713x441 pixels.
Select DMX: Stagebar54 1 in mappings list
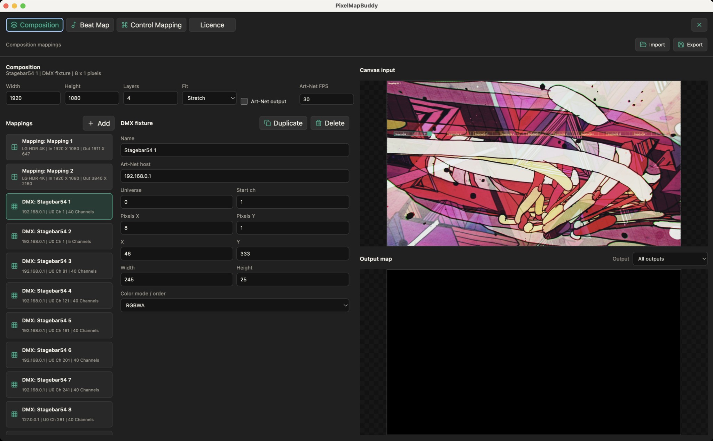59,207
